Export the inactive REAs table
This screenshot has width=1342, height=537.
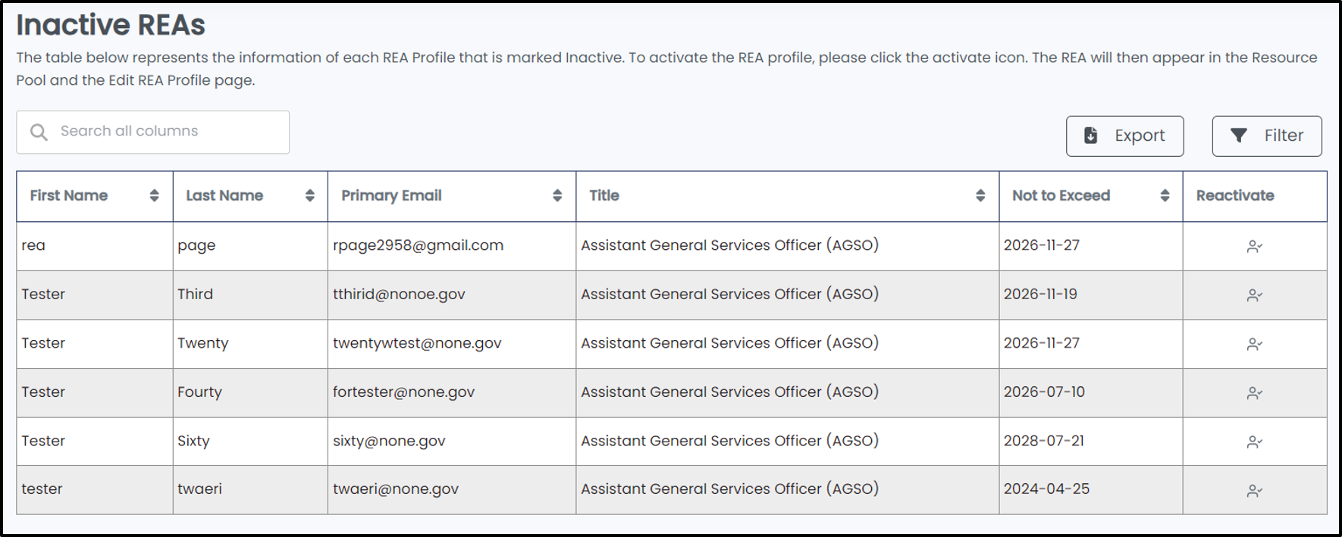click(1124, 136)
